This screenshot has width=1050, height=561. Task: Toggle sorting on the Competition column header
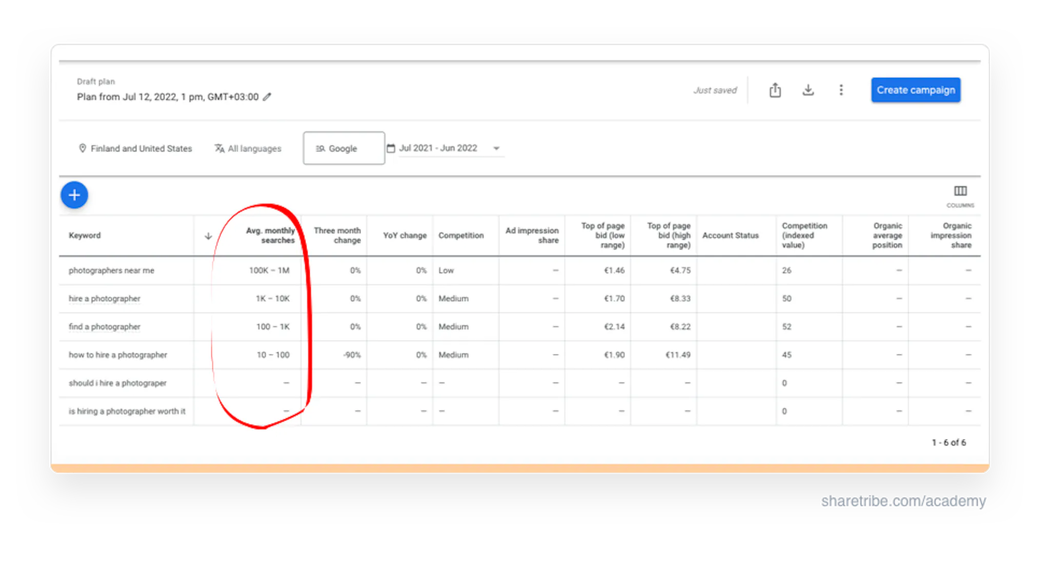tap(461, 235)
